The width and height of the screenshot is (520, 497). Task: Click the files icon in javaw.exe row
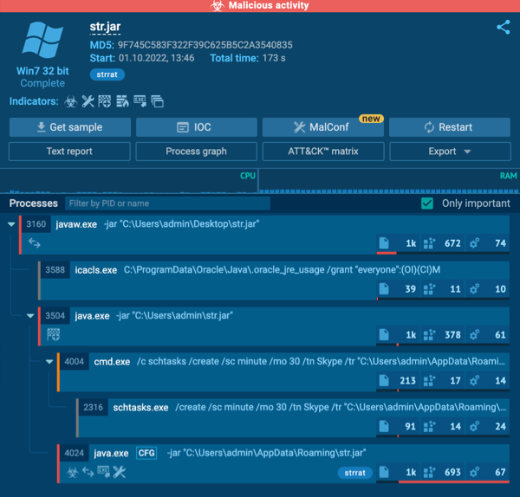[x=383, y=244]
